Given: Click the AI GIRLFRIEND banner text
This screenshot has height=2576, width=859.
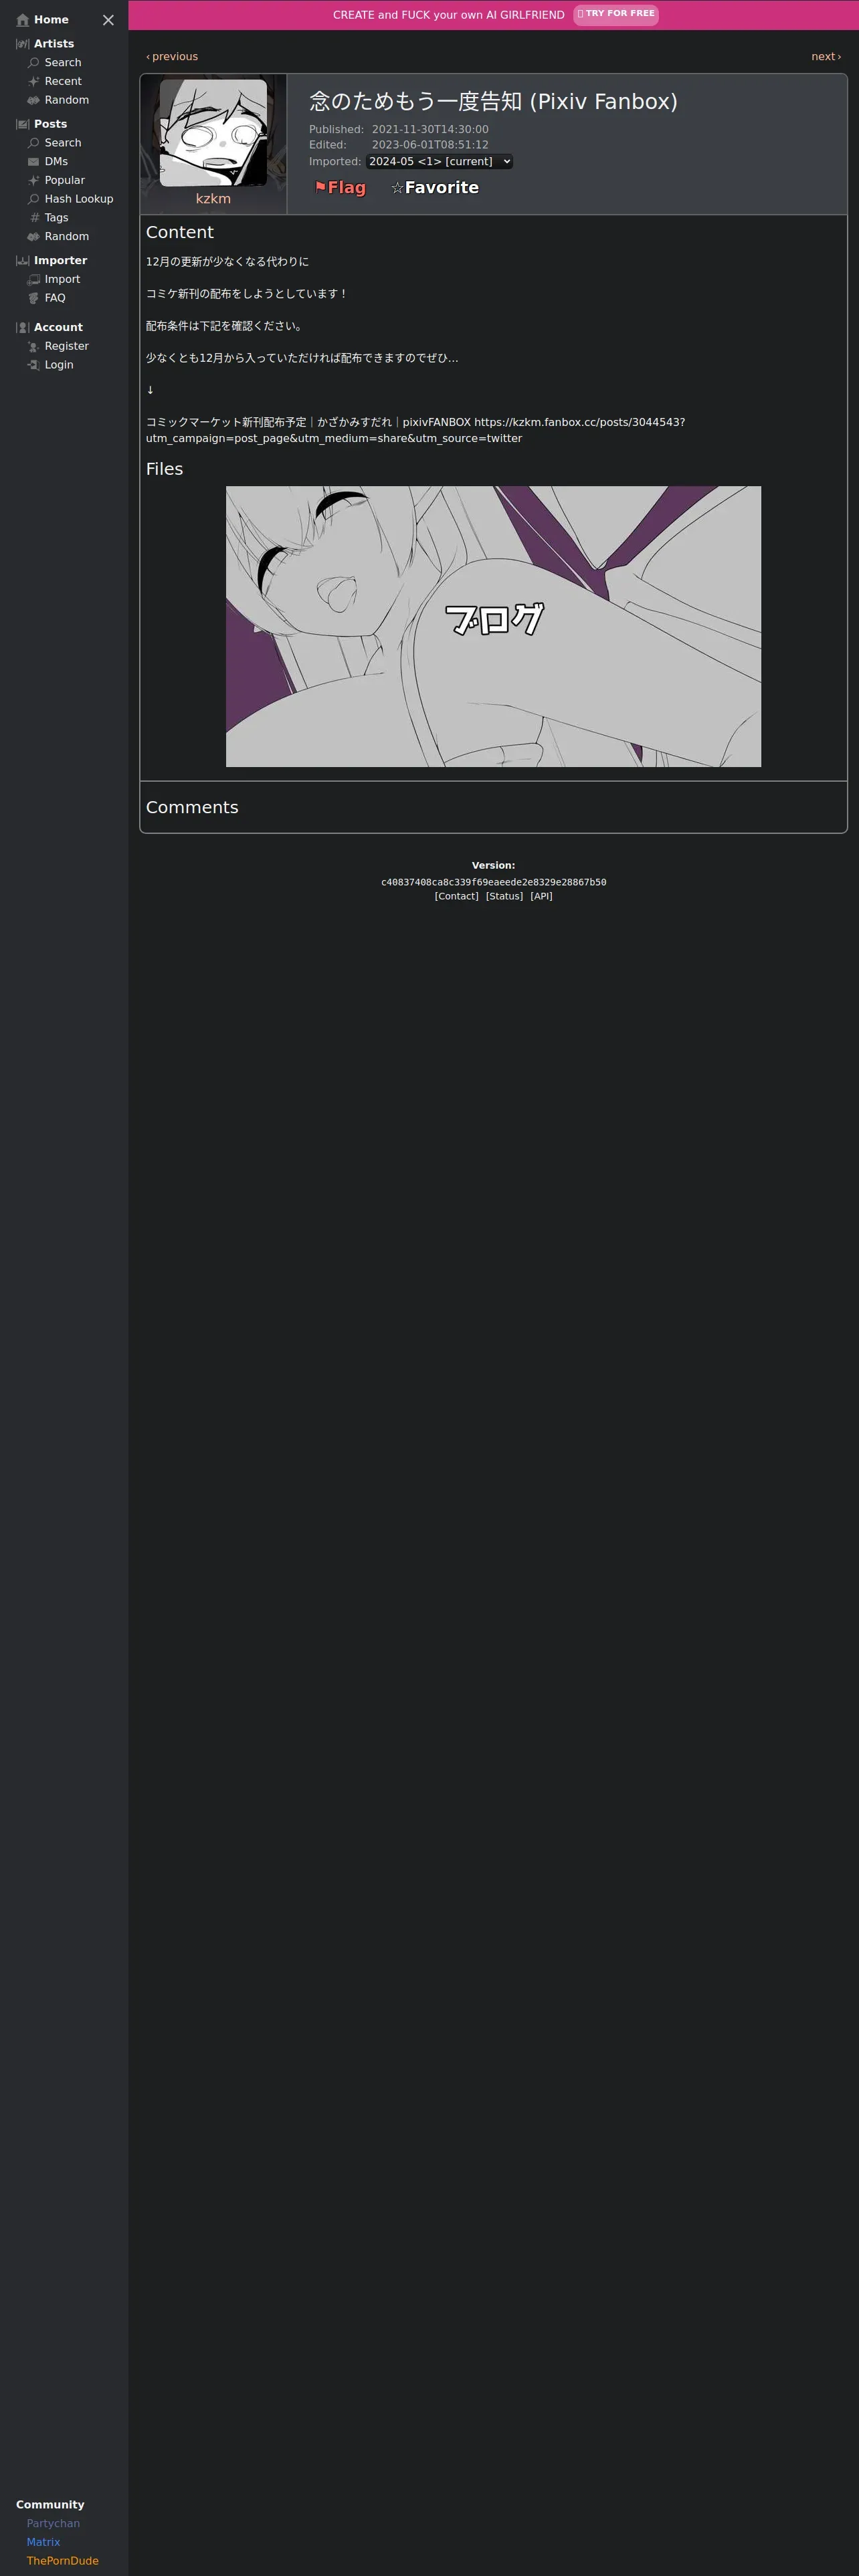Looking at the screenshot, I should (449, 15).
